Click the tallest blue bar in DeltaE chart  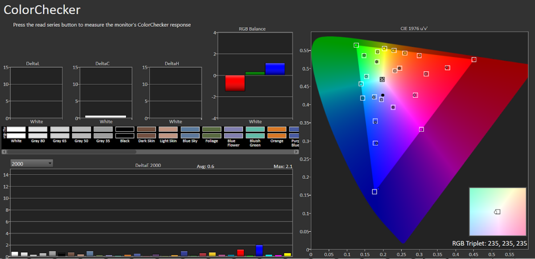pos(259,251)
